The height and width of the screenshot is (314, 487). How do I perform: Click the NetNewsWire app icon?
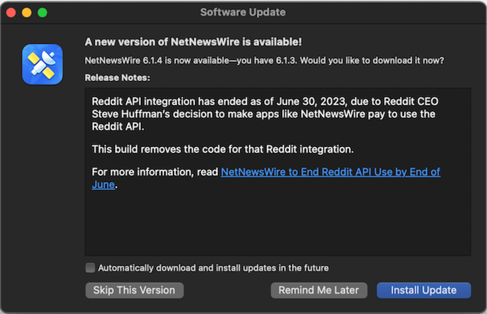coord(42,64)
